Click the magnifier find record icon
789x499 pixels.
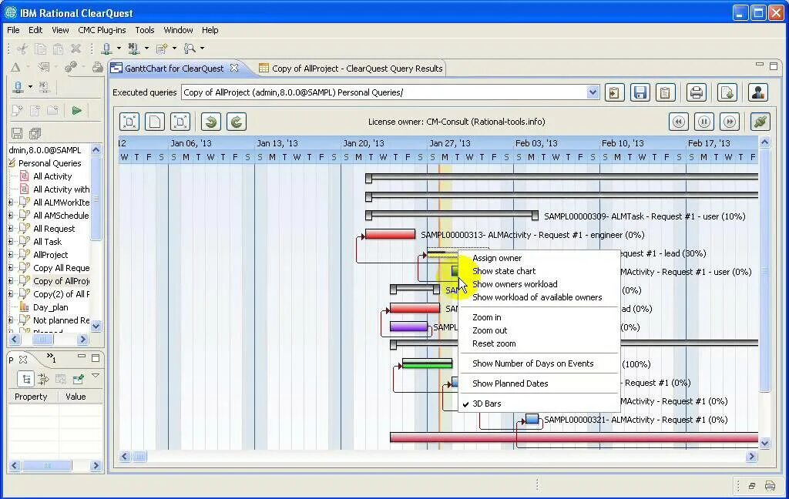pyautogui.click(x=190, y=49)
